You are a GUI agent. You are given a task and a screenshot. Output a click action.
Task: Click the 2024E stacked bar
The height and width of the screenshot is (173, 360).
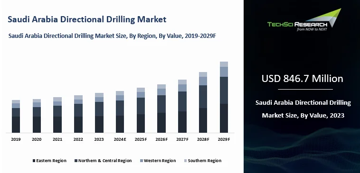(x=120, y=112)
